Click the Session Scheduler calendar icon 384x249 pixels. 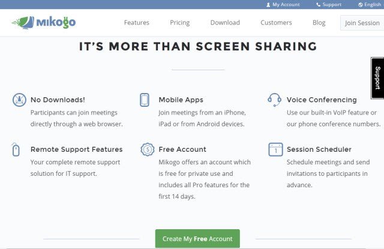(x=276, y=149)
